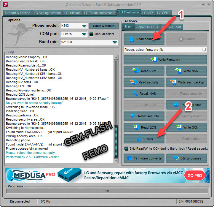This screenshot has height=207, width=214.
Task: Click 'Please, reboot the phone manually.' log line
Action: coord(31,153)
